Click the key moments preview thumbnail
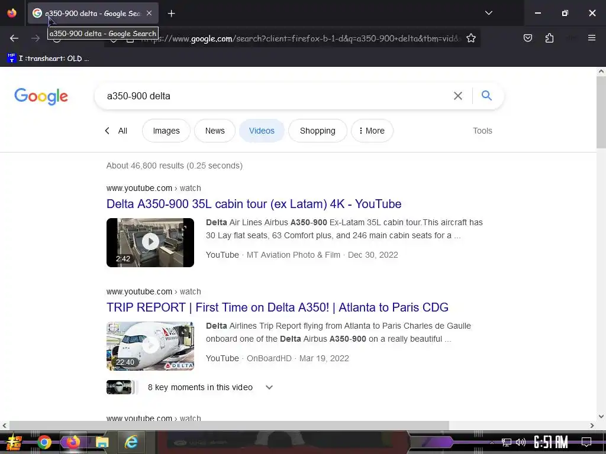The image size is (606, 454). click(120, 387)
